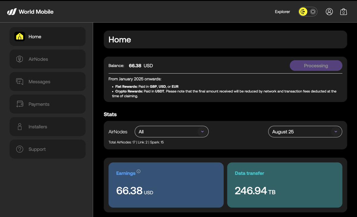Open the 'August 25' month dropdown
357x217 pixels.
click(305, 132)
